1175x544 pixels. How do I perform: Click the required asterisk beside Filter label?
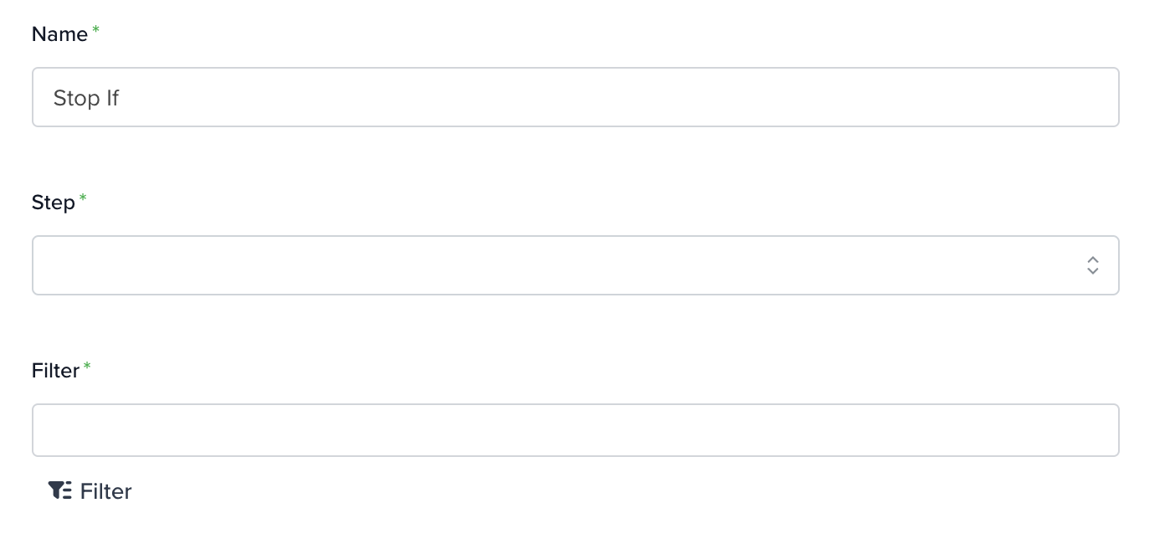tap(87, 367)
